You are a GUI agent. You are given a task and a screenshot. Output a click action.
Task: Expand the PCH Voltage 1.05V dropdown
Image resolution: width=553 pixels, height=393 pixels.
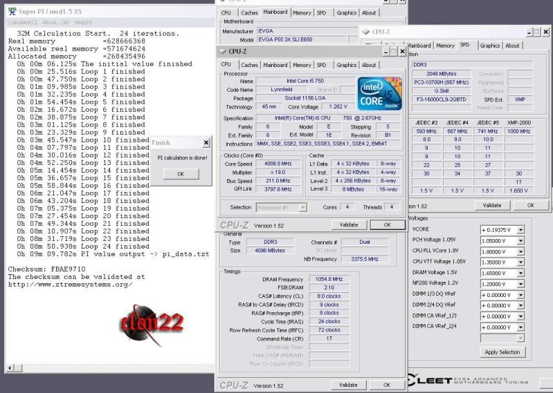520,241
